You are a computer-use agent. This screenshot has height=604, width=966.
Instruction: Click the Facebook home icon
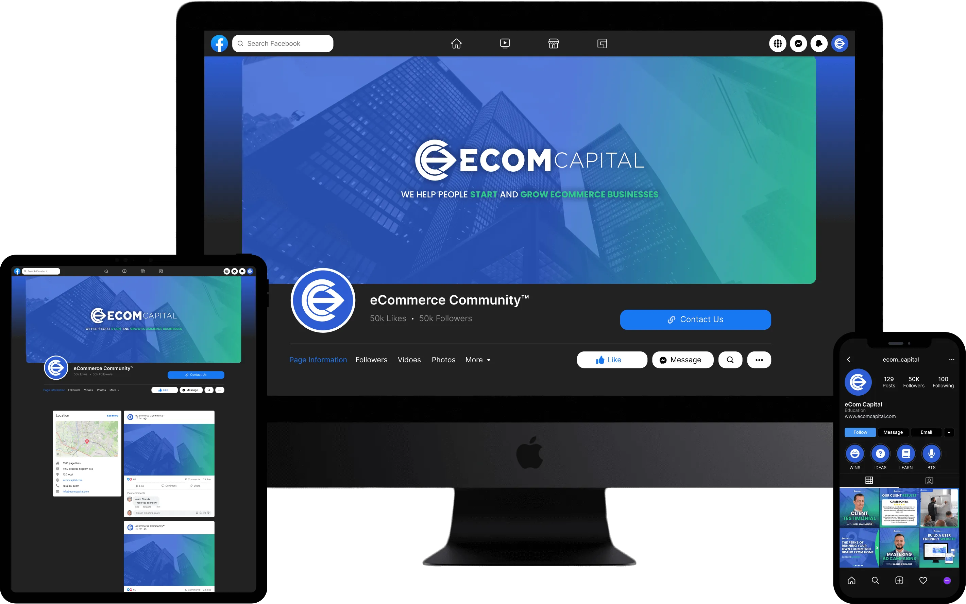pos(457,43)
